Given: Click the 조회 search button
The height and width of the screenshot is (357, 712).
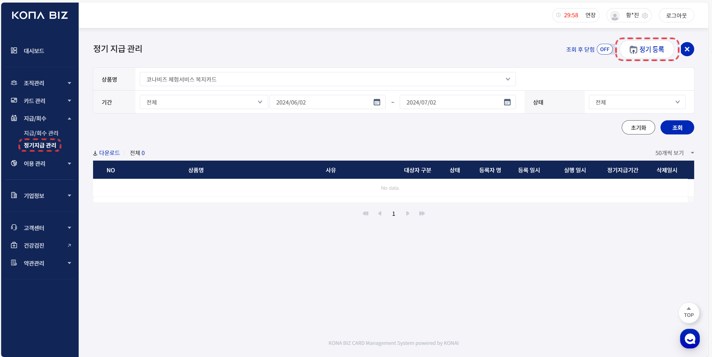Looking at the screenshot, I should click(677, 128).
